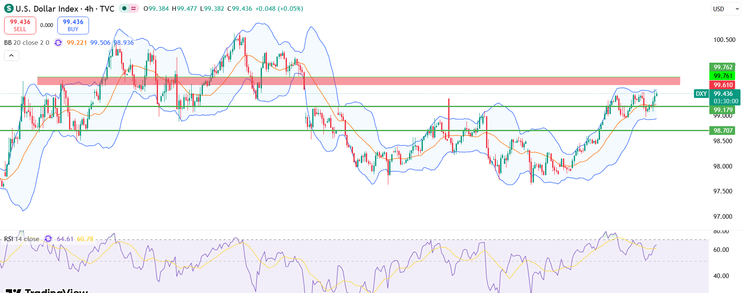Viewport: 743px width, 293px height.
Task: Click the RSI moving average value 60.78
Action: [85, 239]
